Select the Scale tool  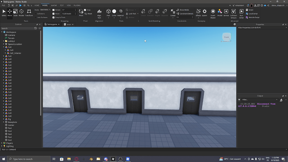click(15, 12)
